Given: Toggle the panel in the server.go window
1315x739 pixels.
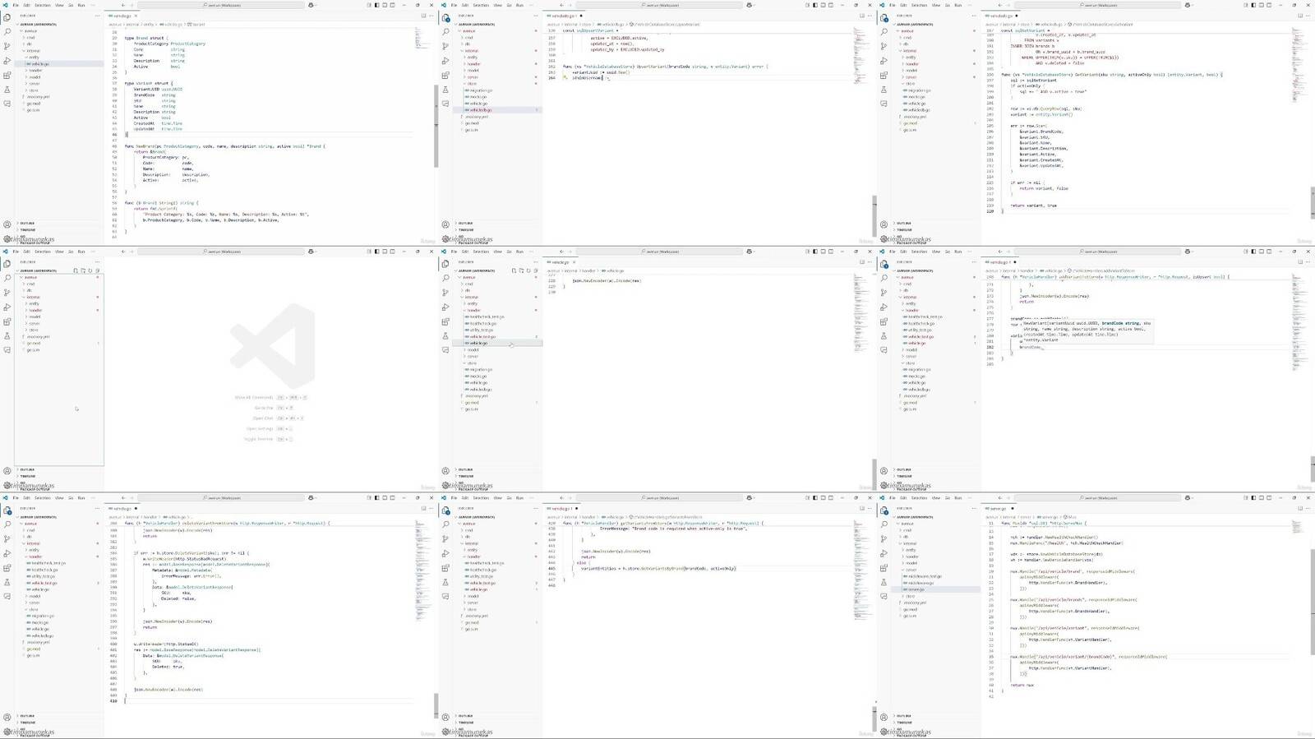Looking at the screenshot, I should (x=1261, y=498).
